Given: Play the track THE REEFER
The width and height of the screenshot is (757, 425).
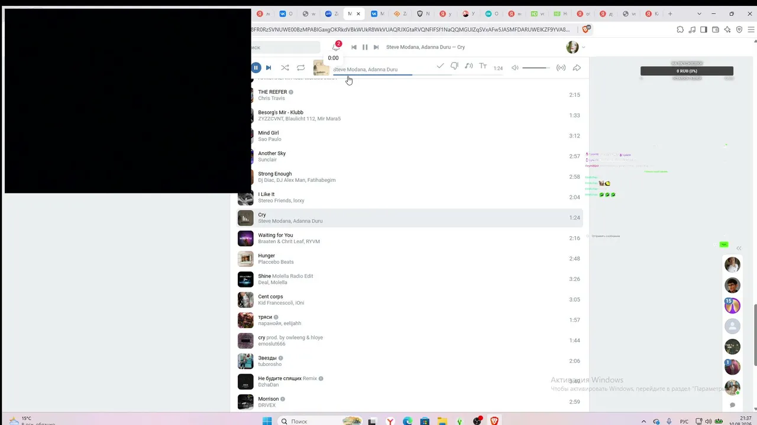Looking at the screenshot, I should [409, 95].
